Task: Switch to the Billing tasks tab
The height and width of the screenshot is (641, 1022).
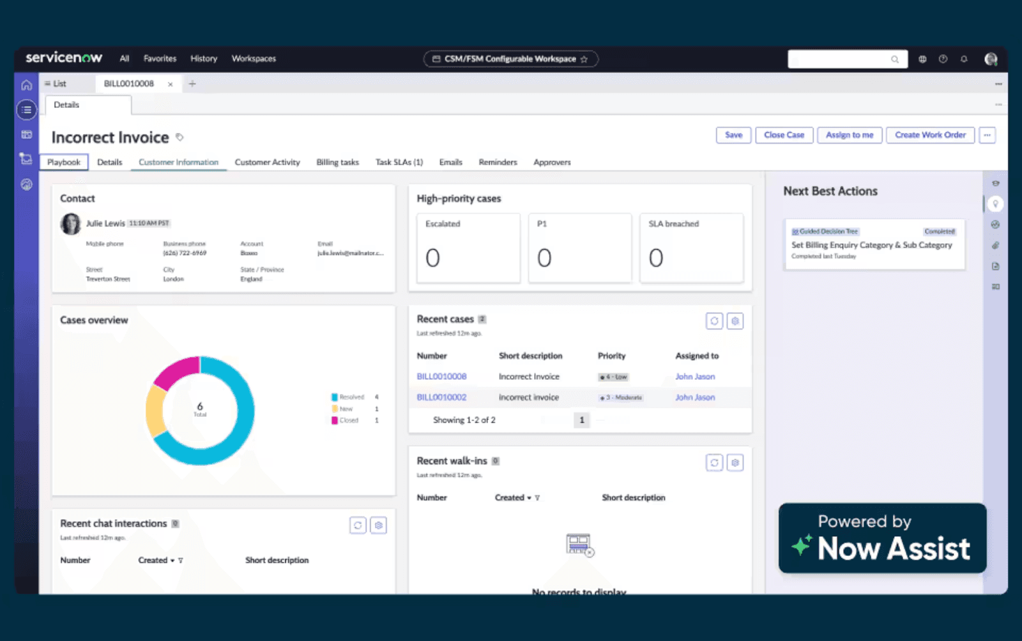Action: point(337,162)
